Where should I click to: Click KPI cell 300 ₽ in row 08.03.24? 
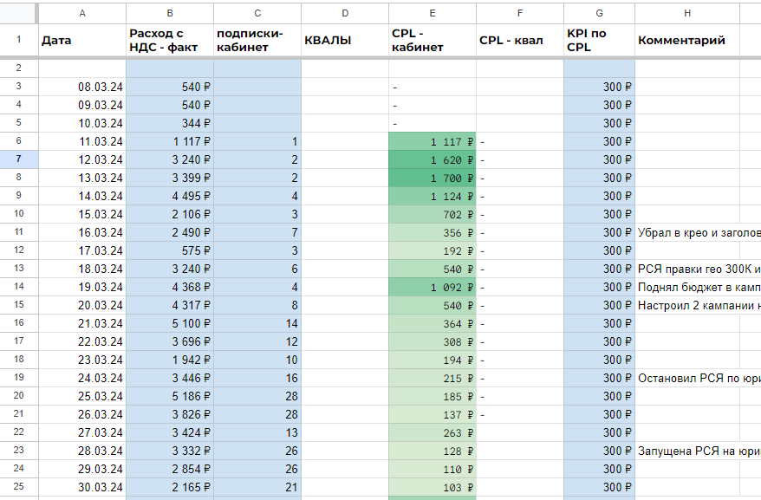(x=600, y=87)
